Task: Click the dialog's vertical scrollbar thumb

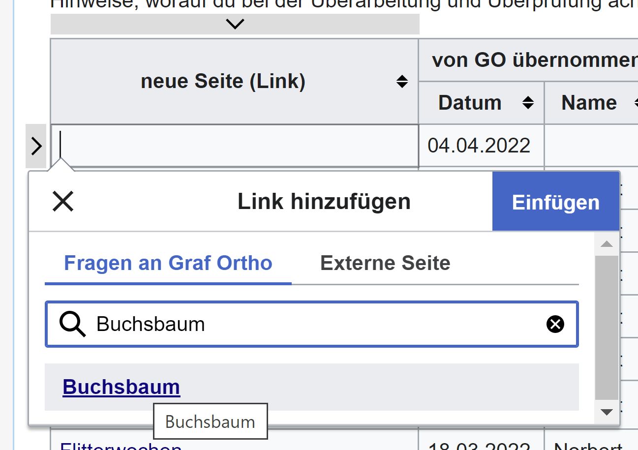Action: [607, 327]
